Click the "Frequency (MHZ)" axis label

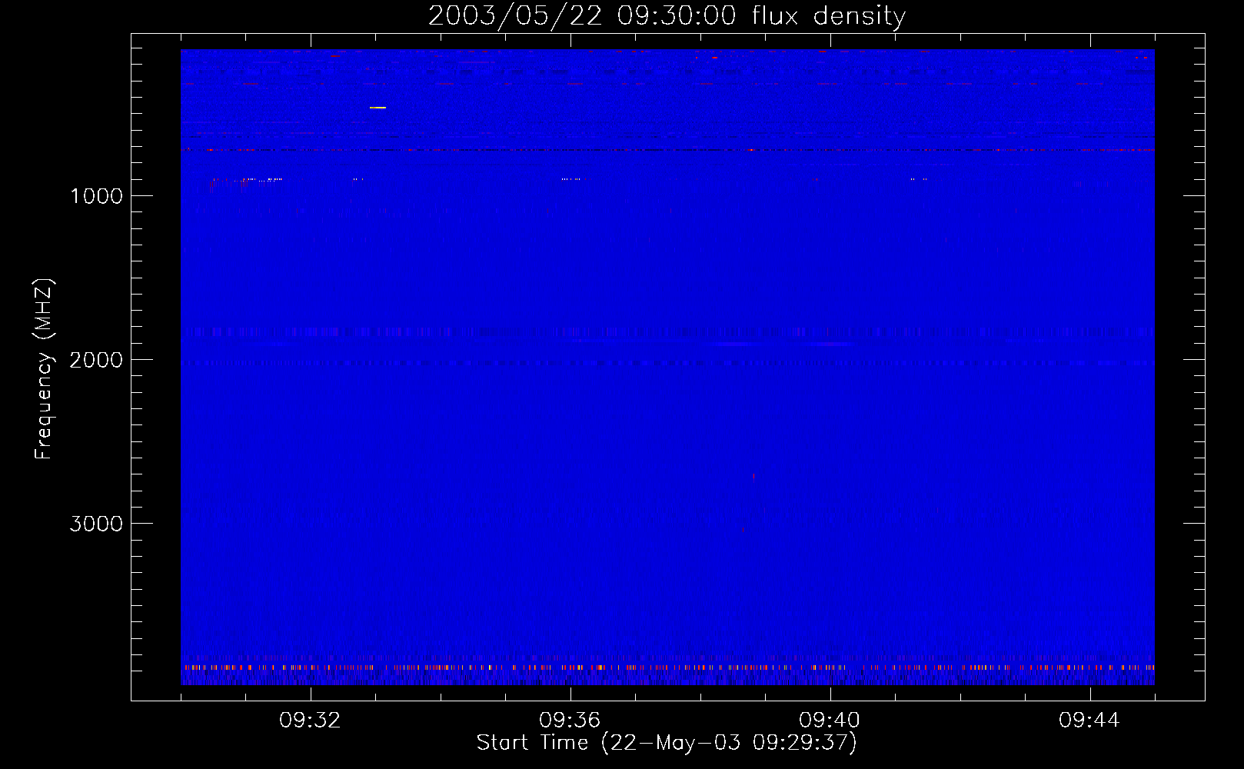(x=44, y=369)
